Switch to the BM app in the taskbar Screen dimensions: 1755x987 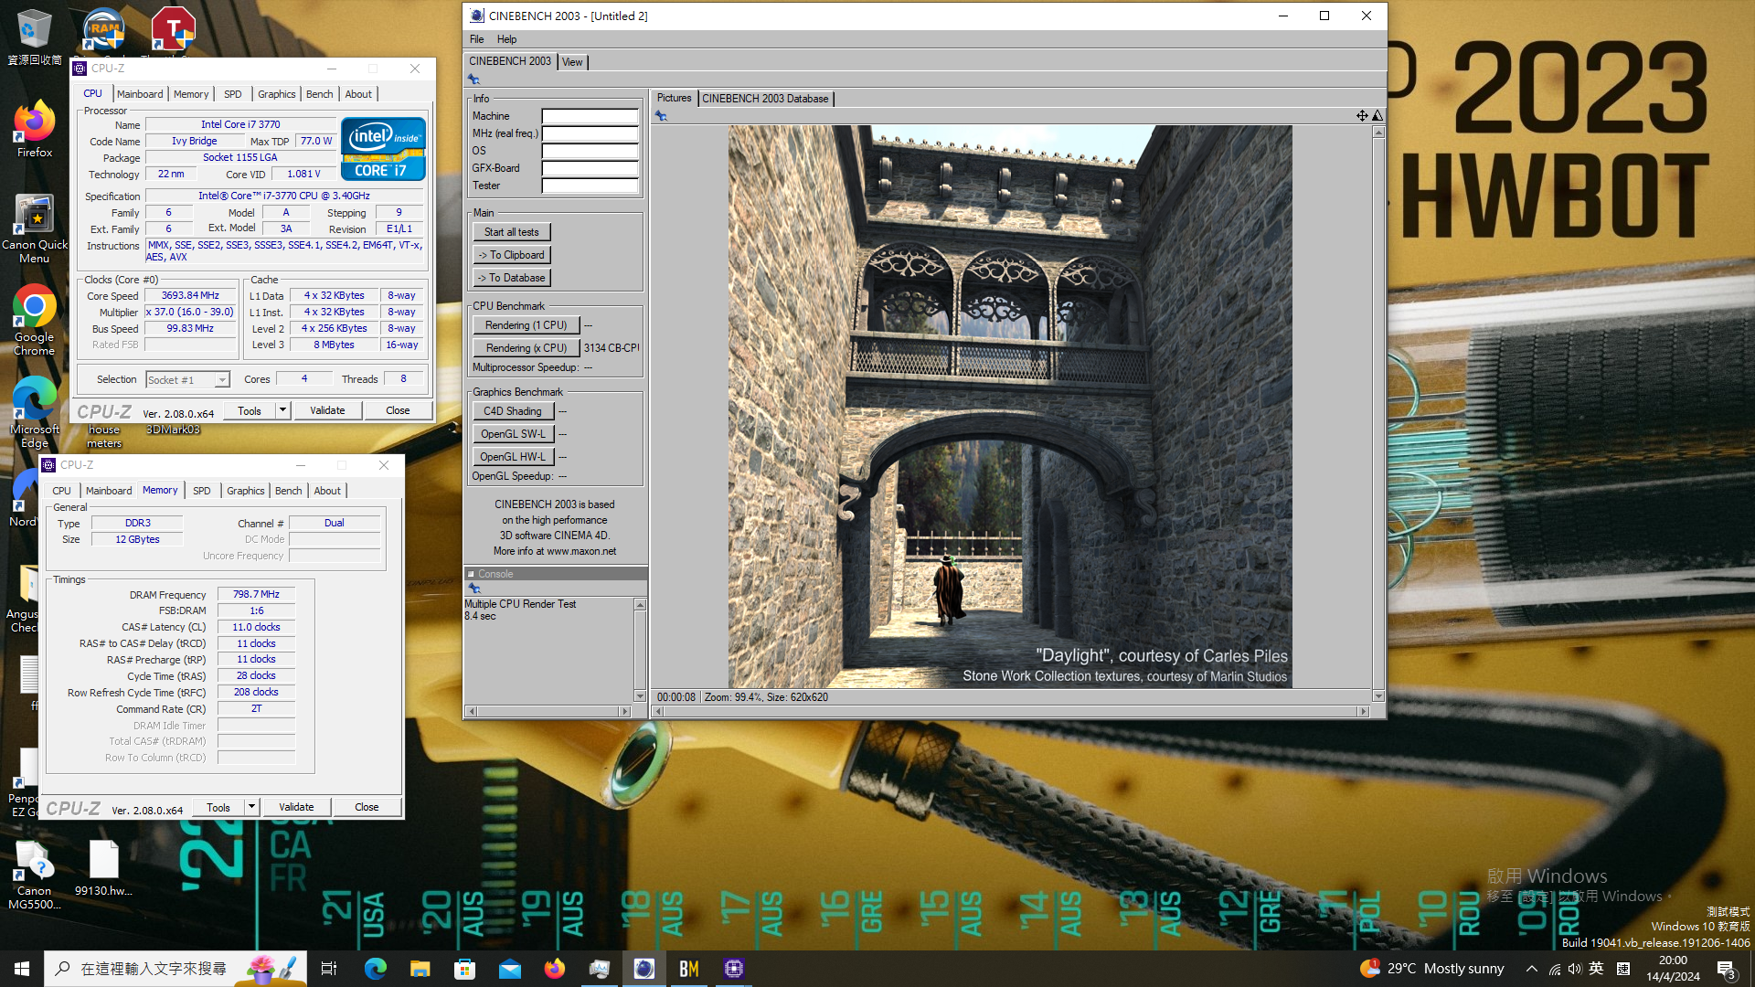pyautogui.click(x=688, y=969)
